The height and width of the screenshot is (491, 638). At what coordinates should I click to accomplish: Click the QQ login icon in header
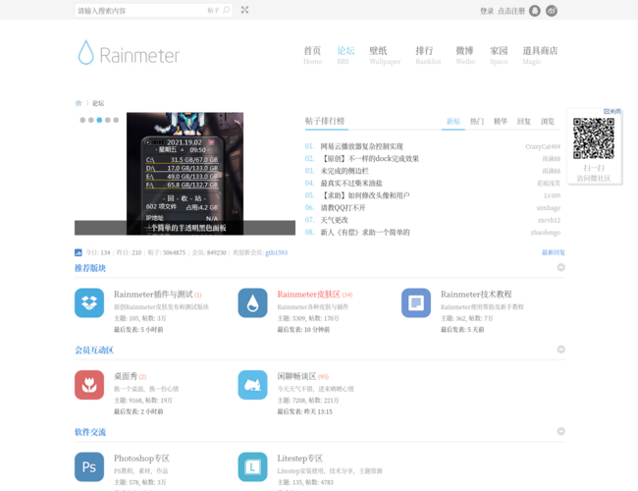(535, 11)
